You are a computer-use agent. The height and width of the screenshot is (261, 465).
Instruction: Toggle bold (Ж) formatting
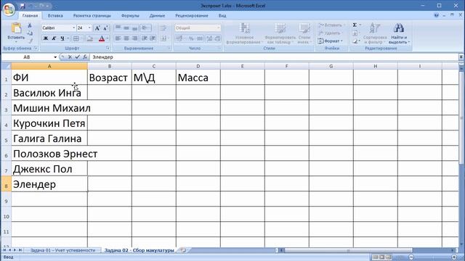coord(46,38)
